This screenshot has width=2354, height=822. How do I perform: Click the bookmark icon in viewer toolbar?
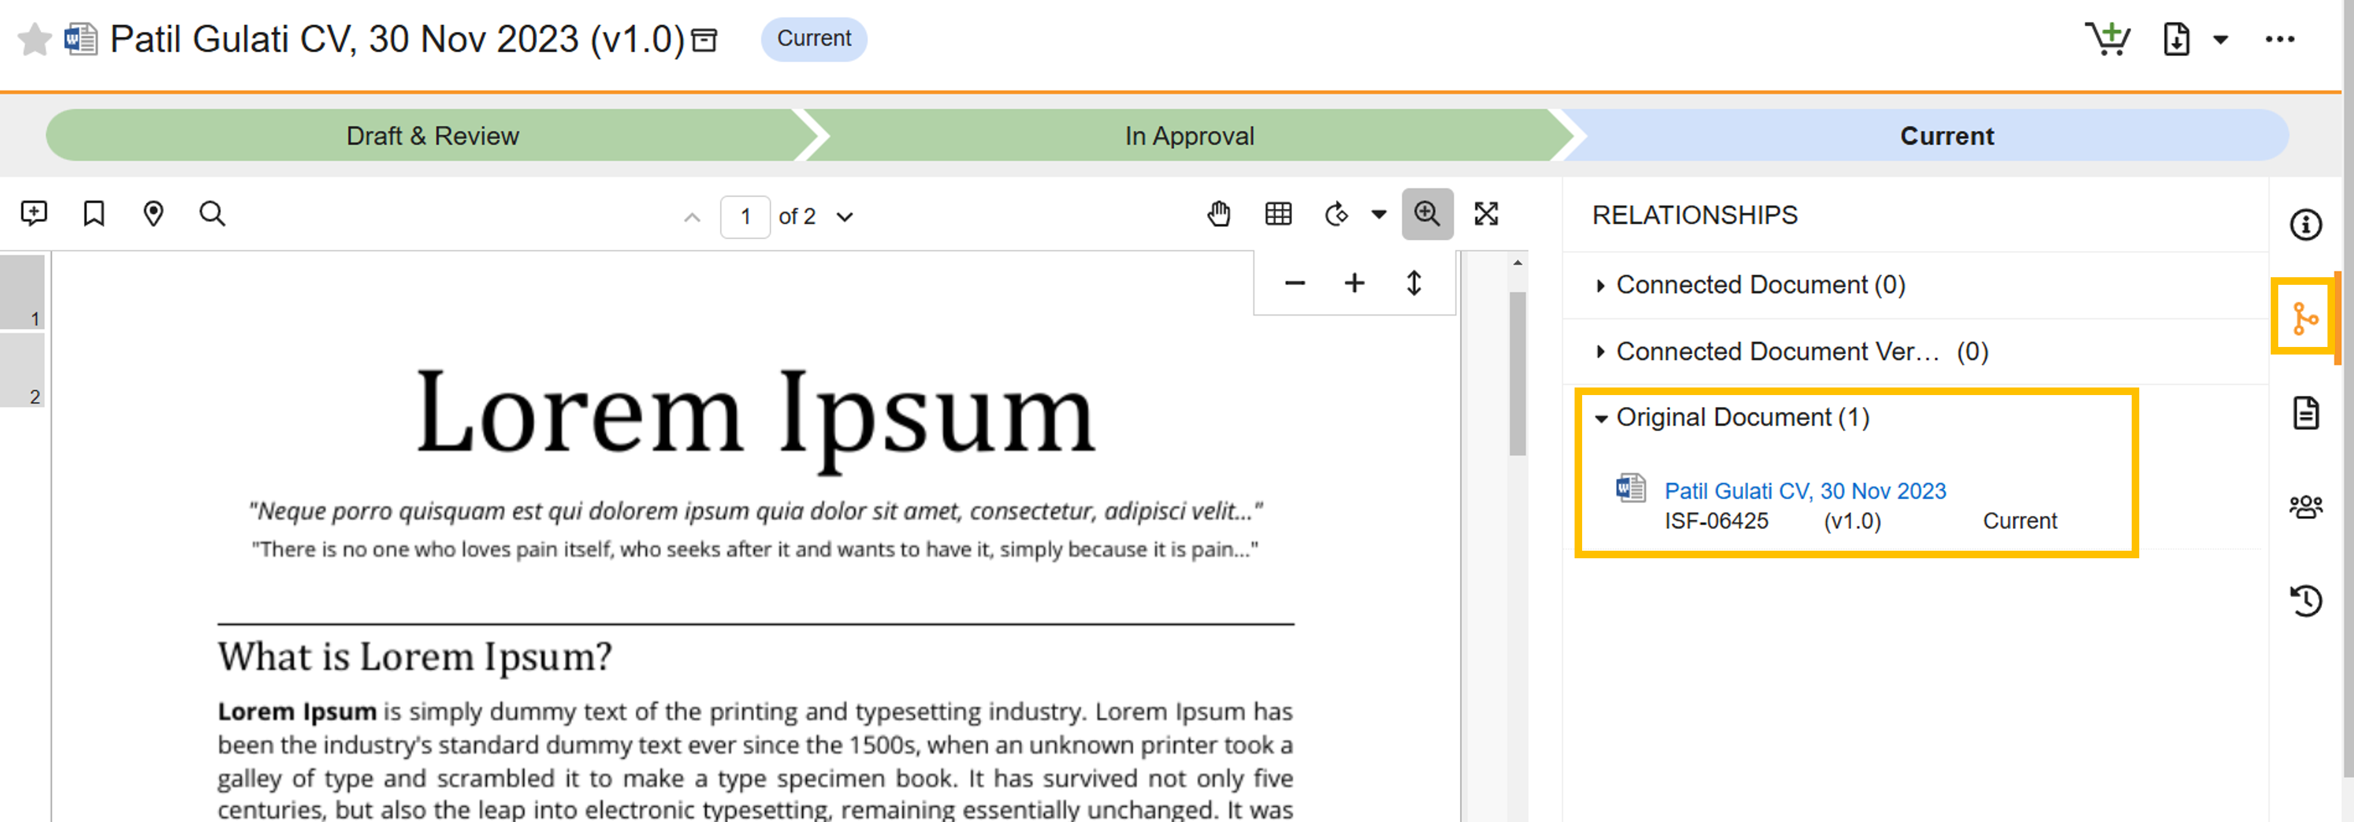point(93,213)
